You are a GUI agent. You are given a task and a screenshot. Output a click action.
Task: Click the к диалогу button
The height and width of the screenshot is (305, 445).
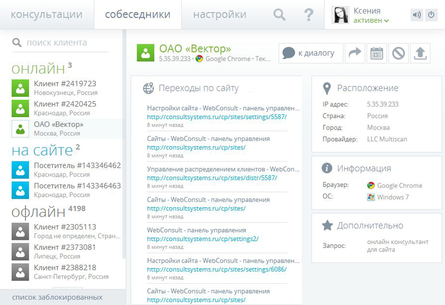(x=310, y=53)
